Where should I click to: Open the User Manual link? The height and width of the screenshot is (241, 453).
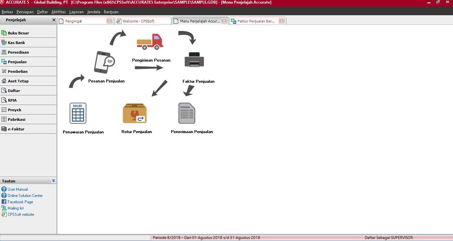18,189
